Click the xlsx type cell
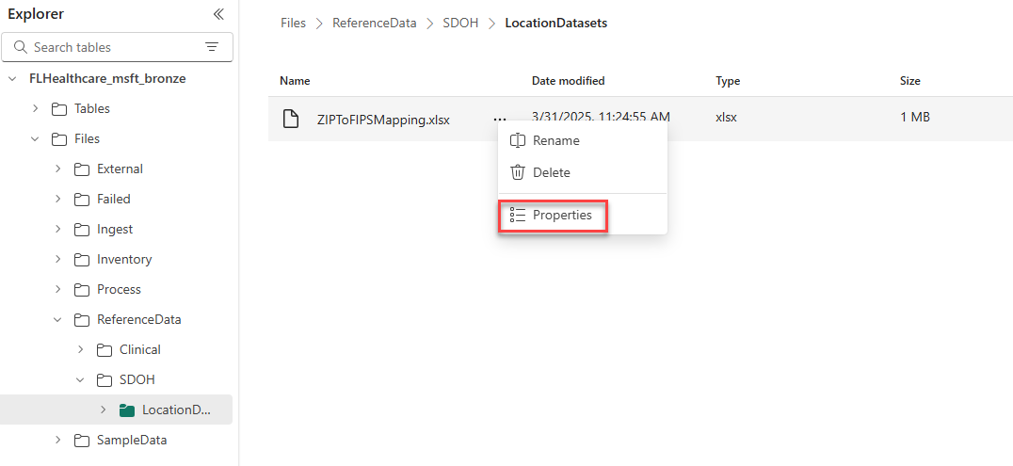The width and height of the screenshot is (1013, 466). [x=727, y=118]
